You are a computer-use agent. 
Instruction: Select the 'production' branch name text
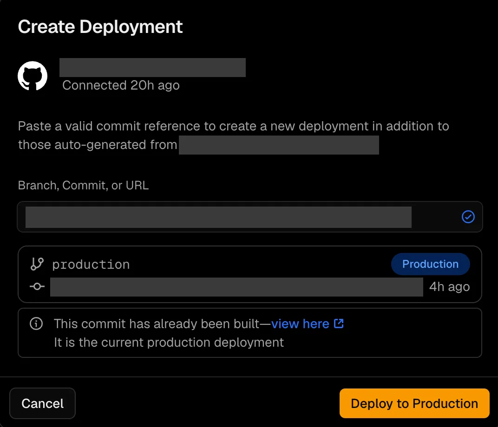point(91,265)
